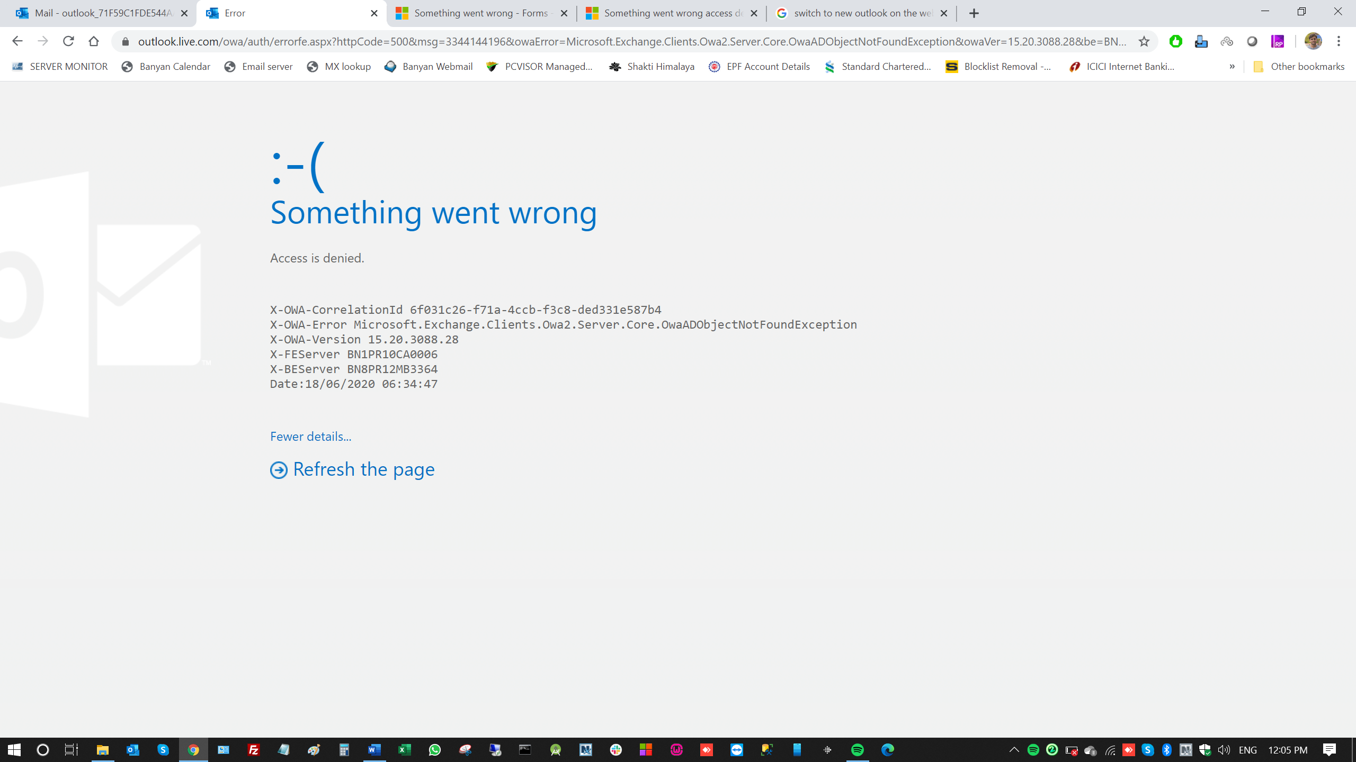Open WhatsApp from the taskbar
This screenshot has width=1356, height=762.
click(434, 749)
